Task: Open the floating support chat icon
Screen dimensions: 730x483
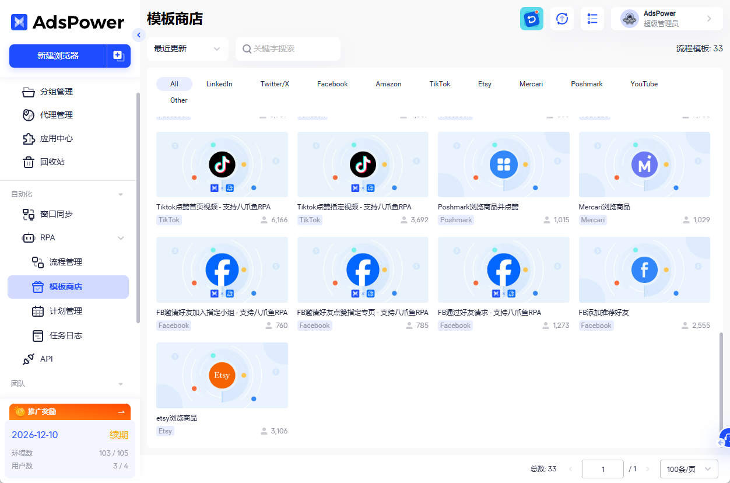Action: click(x=725, y=438)
